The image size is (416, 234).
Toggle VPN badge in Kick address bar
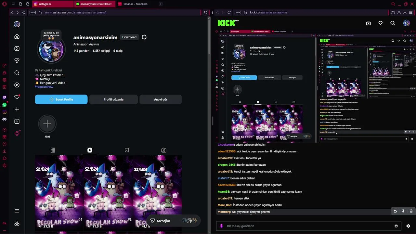coord(238,12)
